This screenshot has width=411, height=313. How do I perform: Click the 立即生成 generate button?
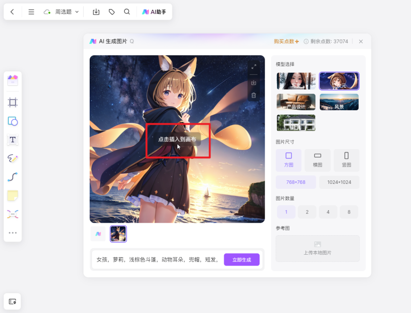(242, 260)
